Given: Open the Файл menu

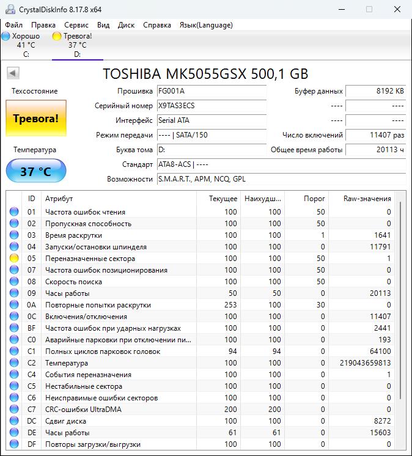Looking at the screenshot, I should pyautogui.click(x=13, y=25).
